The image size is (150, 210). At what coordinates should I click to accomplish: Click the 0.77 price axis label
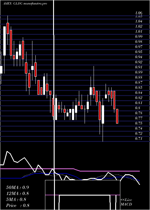click(139, 118)
